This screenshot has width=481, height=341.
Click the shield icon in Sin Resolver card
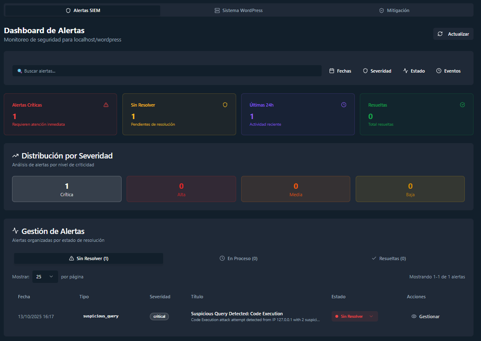pos(225,105)
